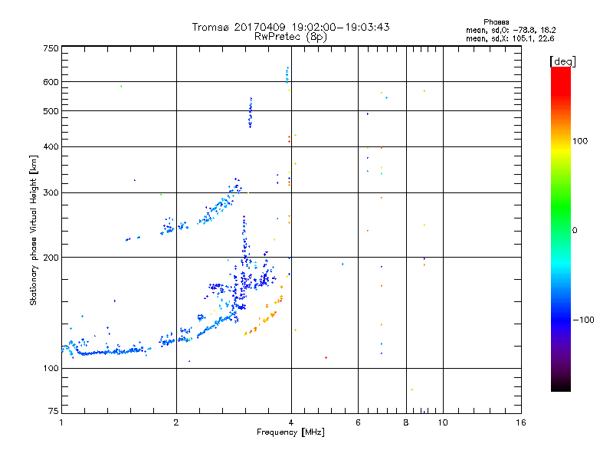613x460 pixels.
Task: Click the 'mean, sd,O: -78.8, 18.2' text
Action: [510, 30]
